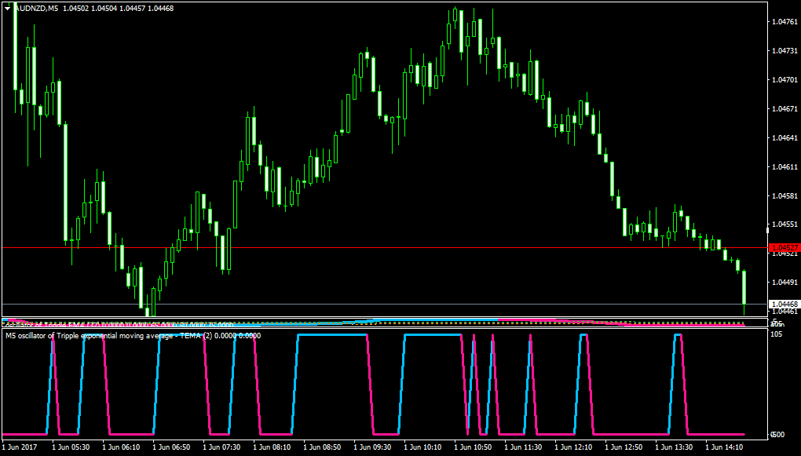Click the 105 level on oscillator scale

777,334
